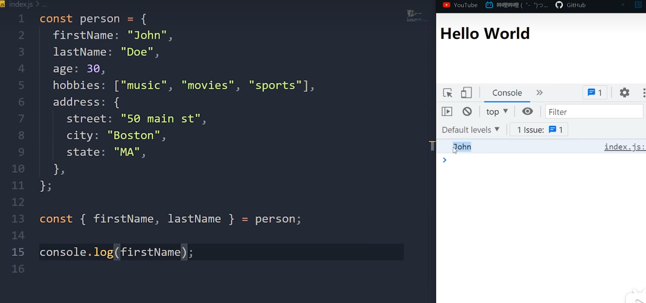Click the "Doe" string on line 3
The width and height of the screenshot is (646, 303).
[137, 52]
